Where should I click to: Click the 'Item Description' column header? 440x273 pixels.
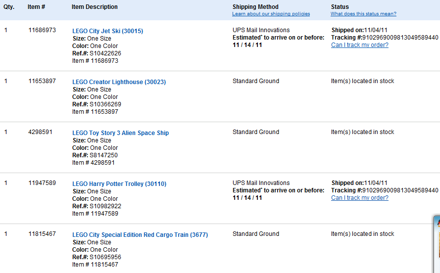(95, 7)
